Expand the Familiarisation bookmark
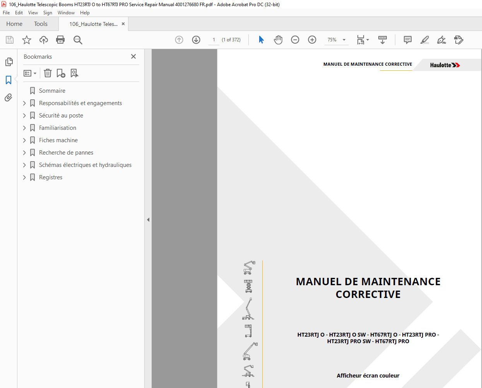 coord(24,128)
